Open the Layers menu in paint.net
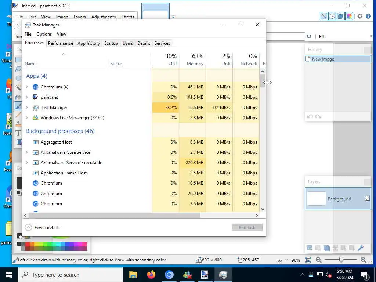The height and width of the screenshot is (282, 376). pos(80,17)
